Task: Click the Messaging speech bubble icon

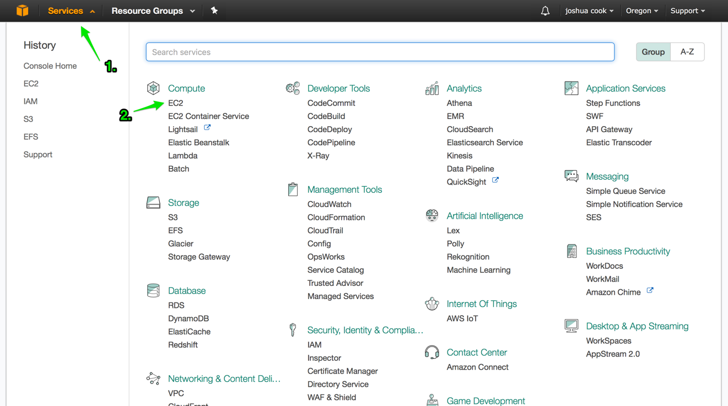Action: coord(571,176)
